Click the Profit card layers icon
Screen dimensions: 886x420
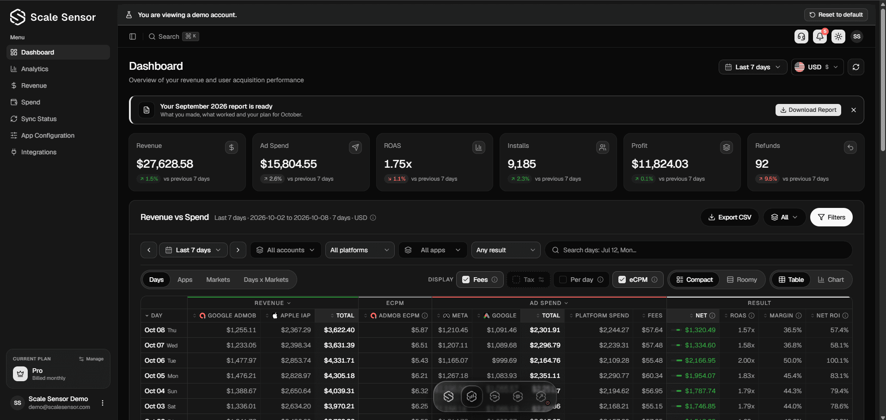pos(727,147)
